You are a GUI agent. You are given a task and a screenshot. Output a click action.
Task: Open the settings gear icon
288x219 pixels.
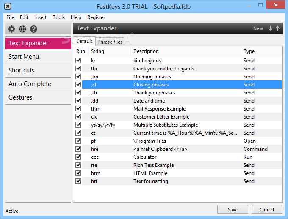point(11,29)
